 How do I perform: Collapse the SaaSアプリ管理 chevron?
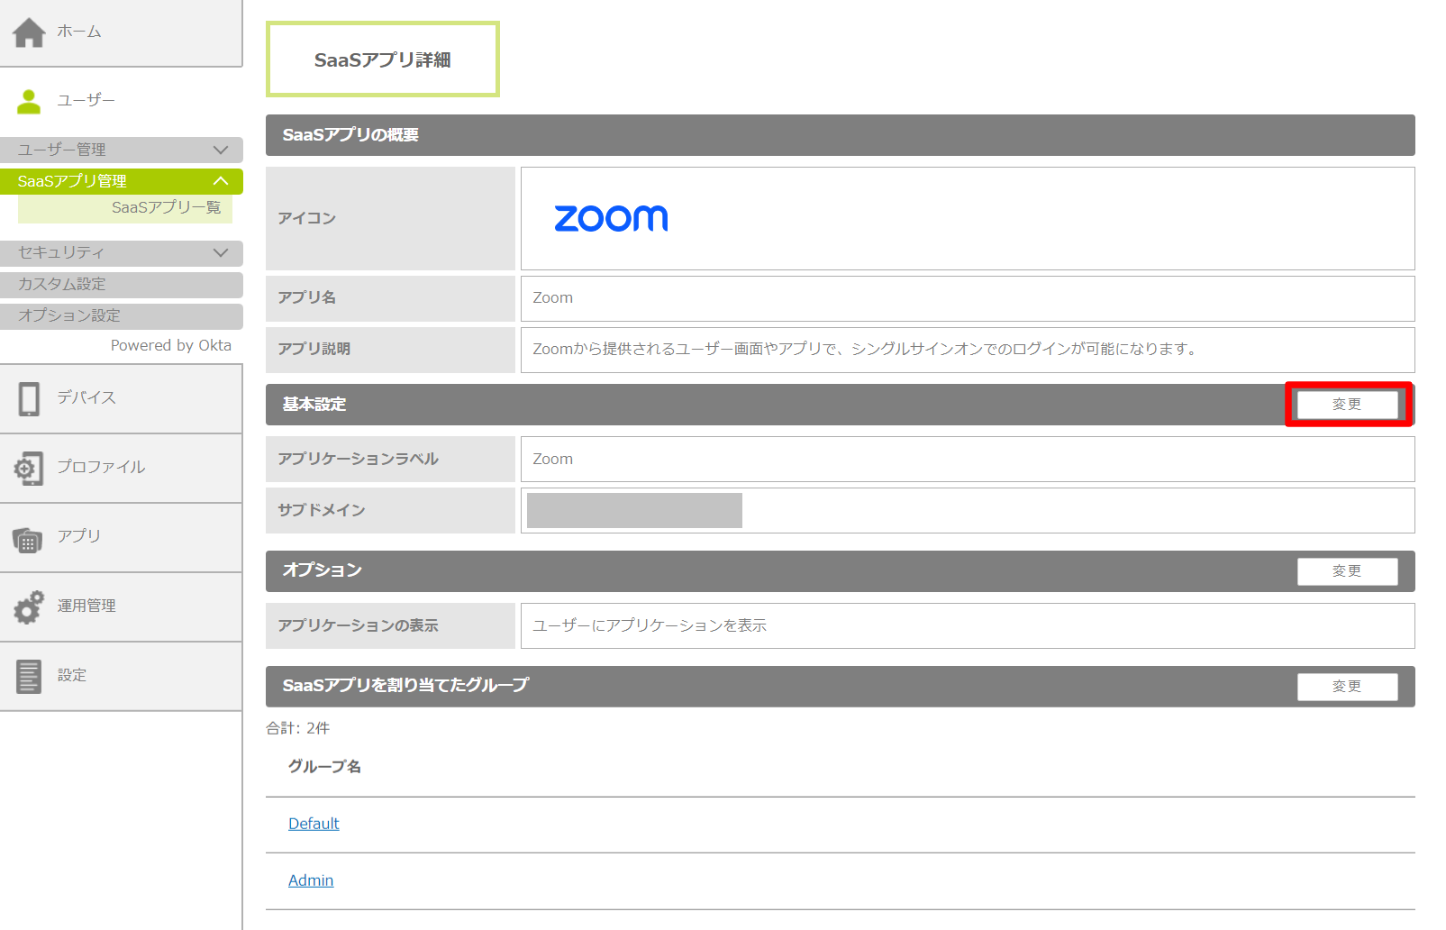(x=221, y=181)
